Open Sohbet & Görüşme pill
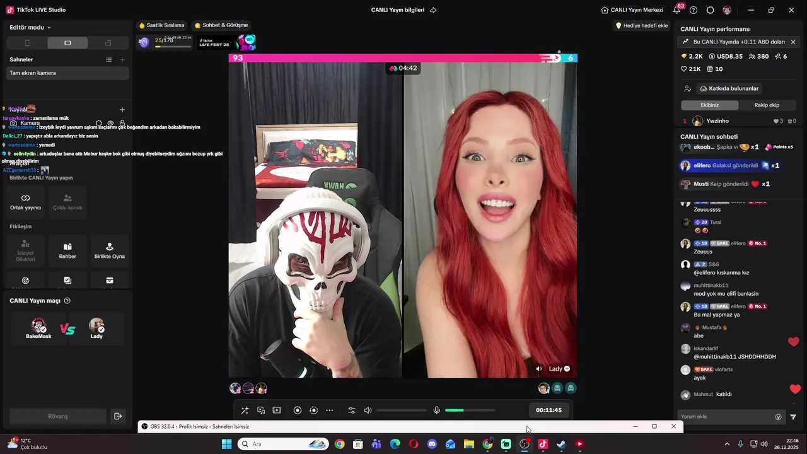Viewport: 807px width, 454px height. (221, 25)
